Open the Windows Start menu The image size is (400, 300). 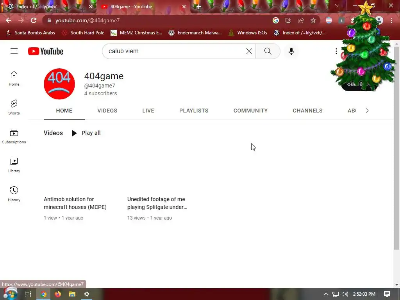10,294
